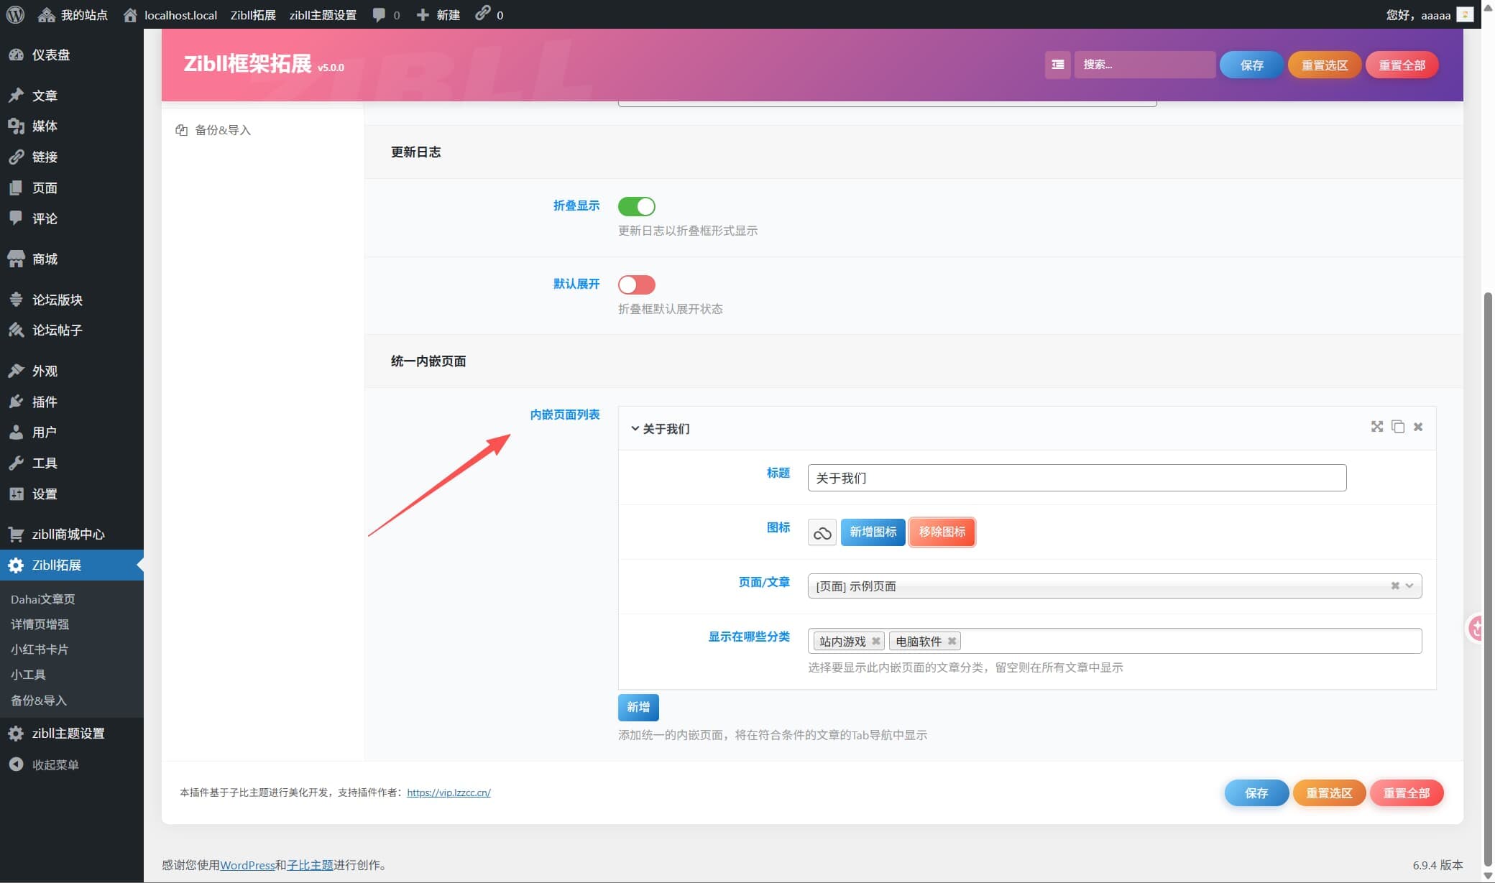The image size is (1495, 883).
Task: Click the blue 新增 button
Action: (638, 707)
